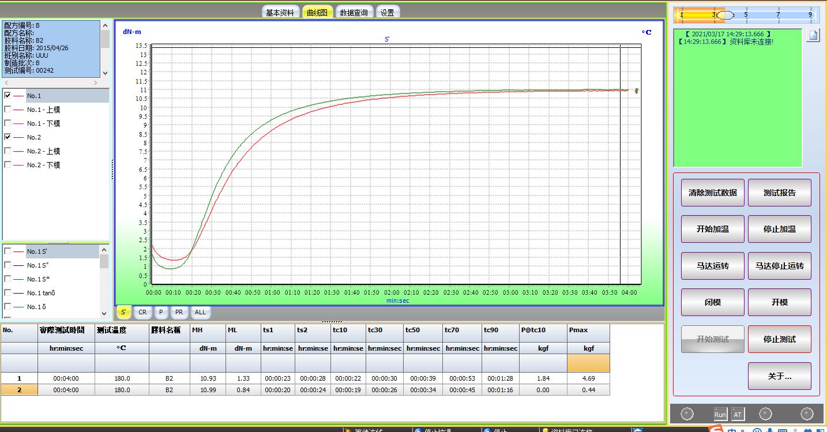Click the document icon beside the log panel
Image resolution: width=827 pixels, height=432 pixels.
point(813,35)
